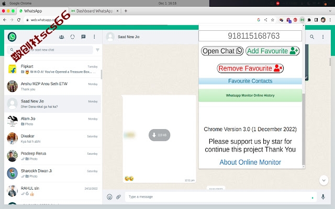Image resolution: width=335 pixels, height=209 pixels.
Task: Open a new browser tab
Action: [x=126, y=11]
